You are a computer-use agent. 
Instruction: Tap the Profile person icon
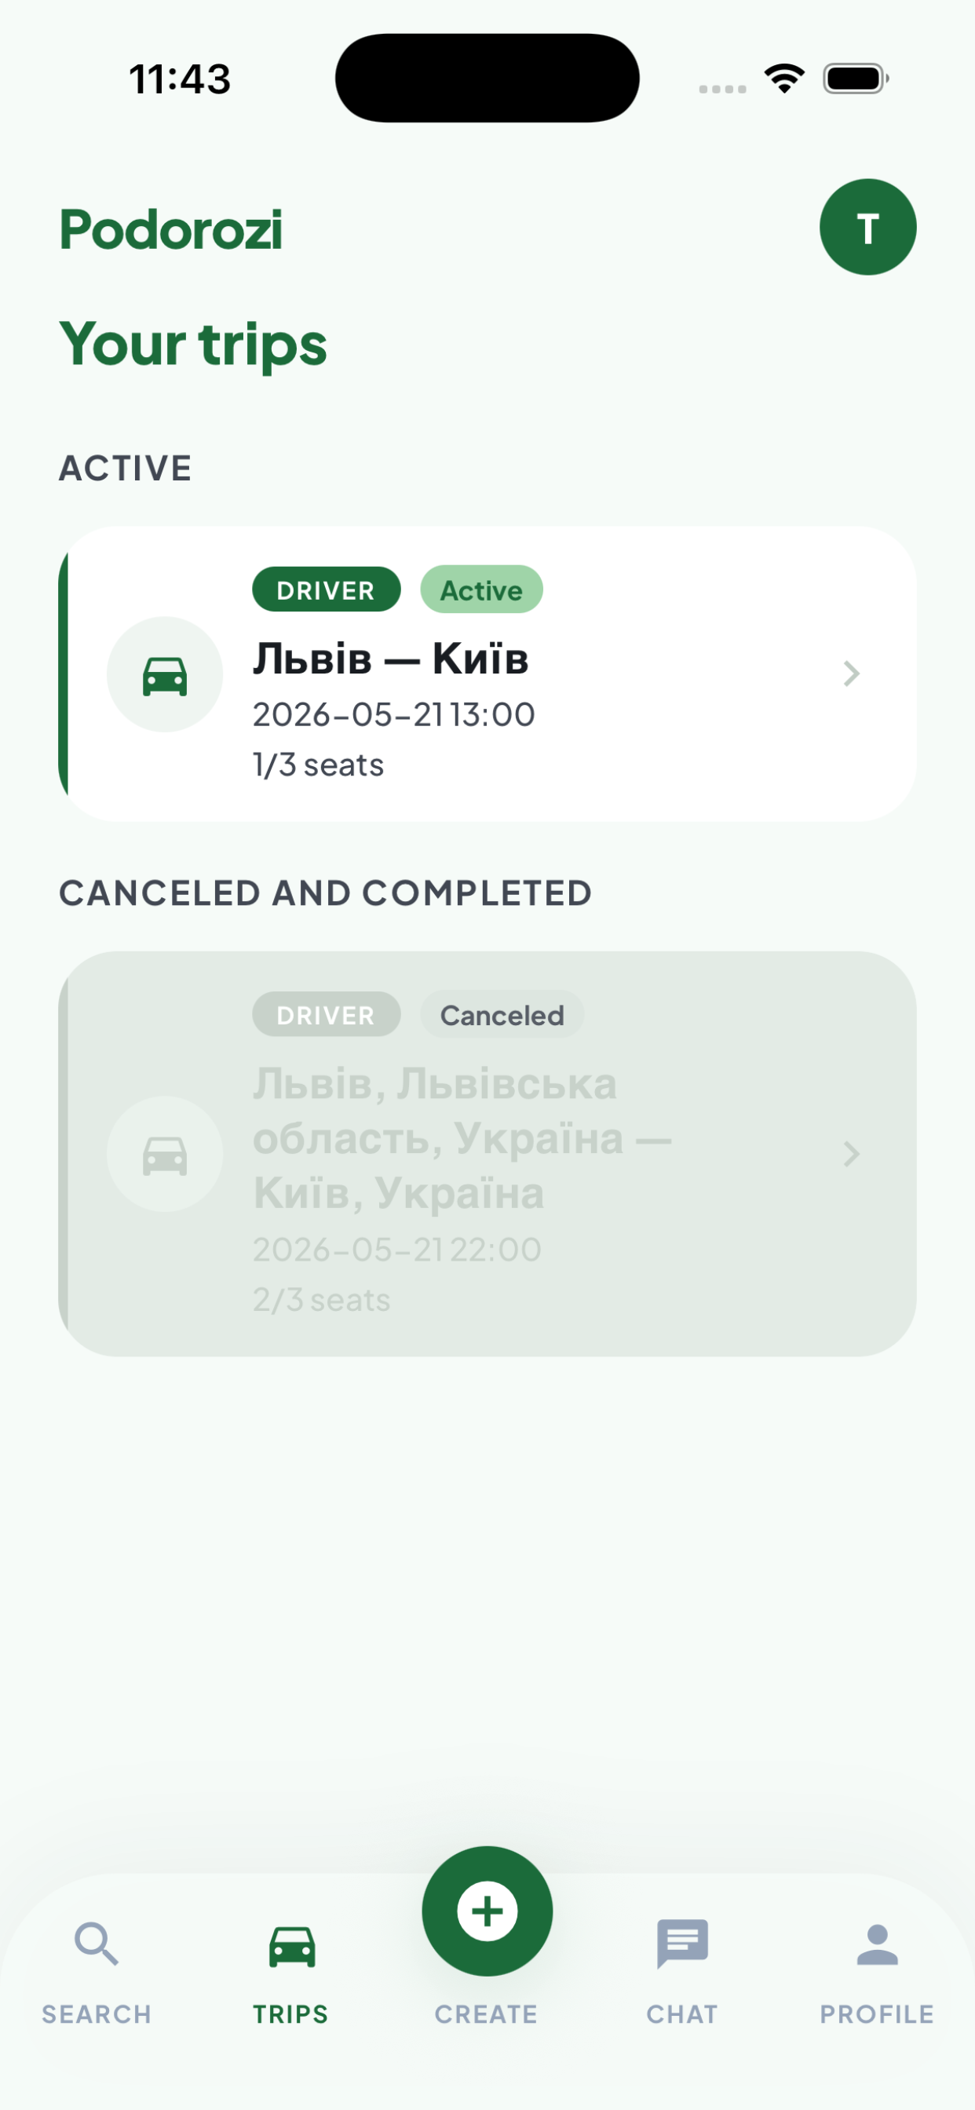point(878,1944)
